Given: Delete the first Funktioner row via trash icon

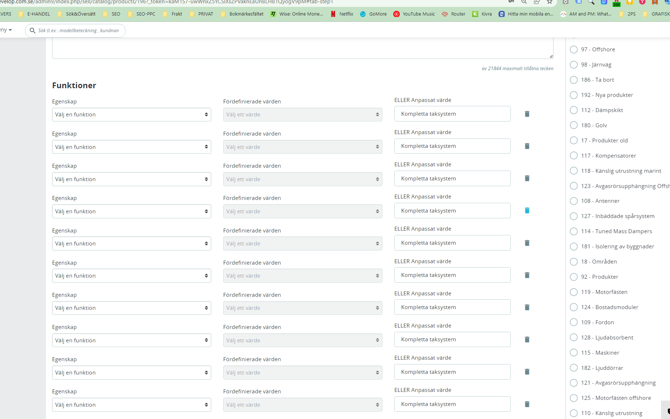Looking at the screenshot, I should coord(527,114).
